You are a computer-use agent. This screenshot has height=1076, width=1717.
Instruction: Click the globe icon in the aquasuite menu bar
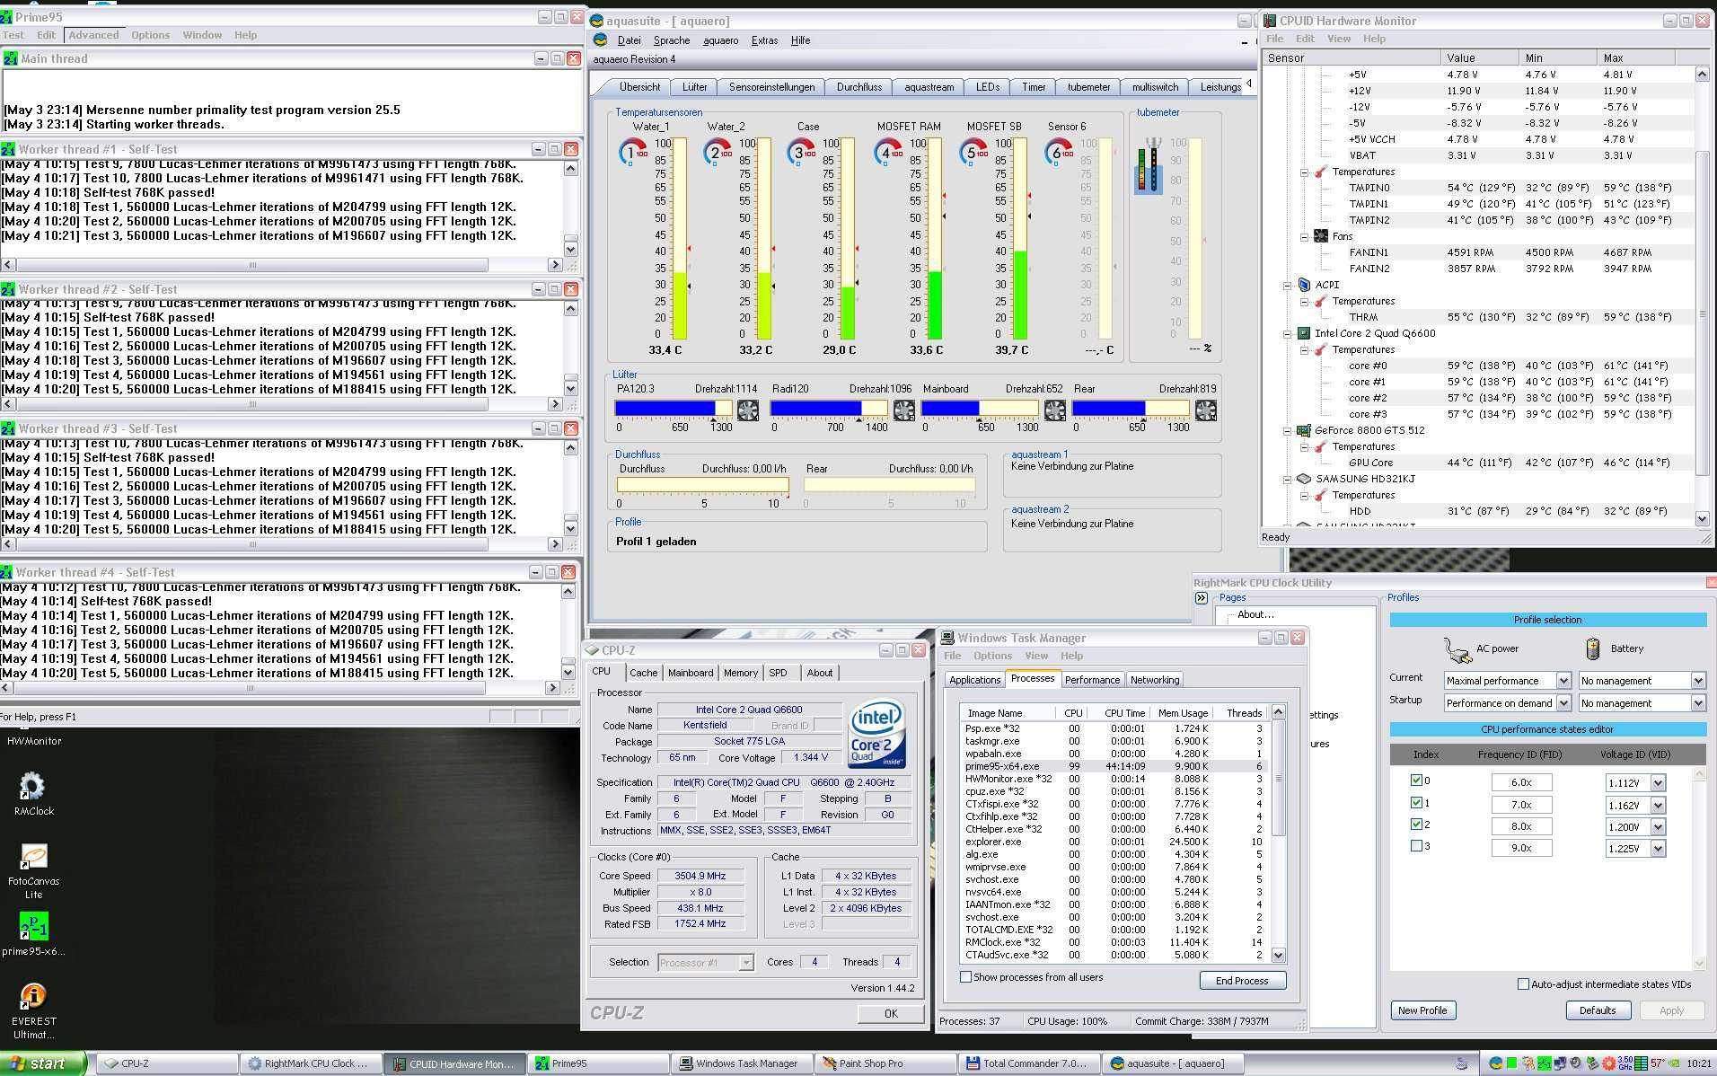coord(600,40)
